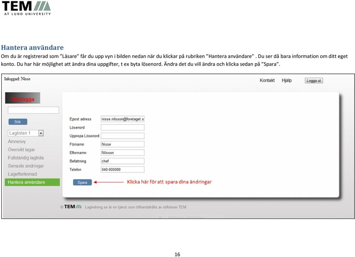Click the footer text about stiftelsen TEM
The width and height of the screenshot is (355, 257).
point(136,207)
